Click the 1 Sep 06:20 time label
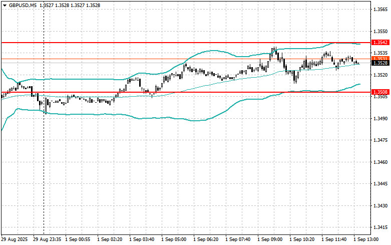This screenshot has height=245, width=391. point(206,239)
